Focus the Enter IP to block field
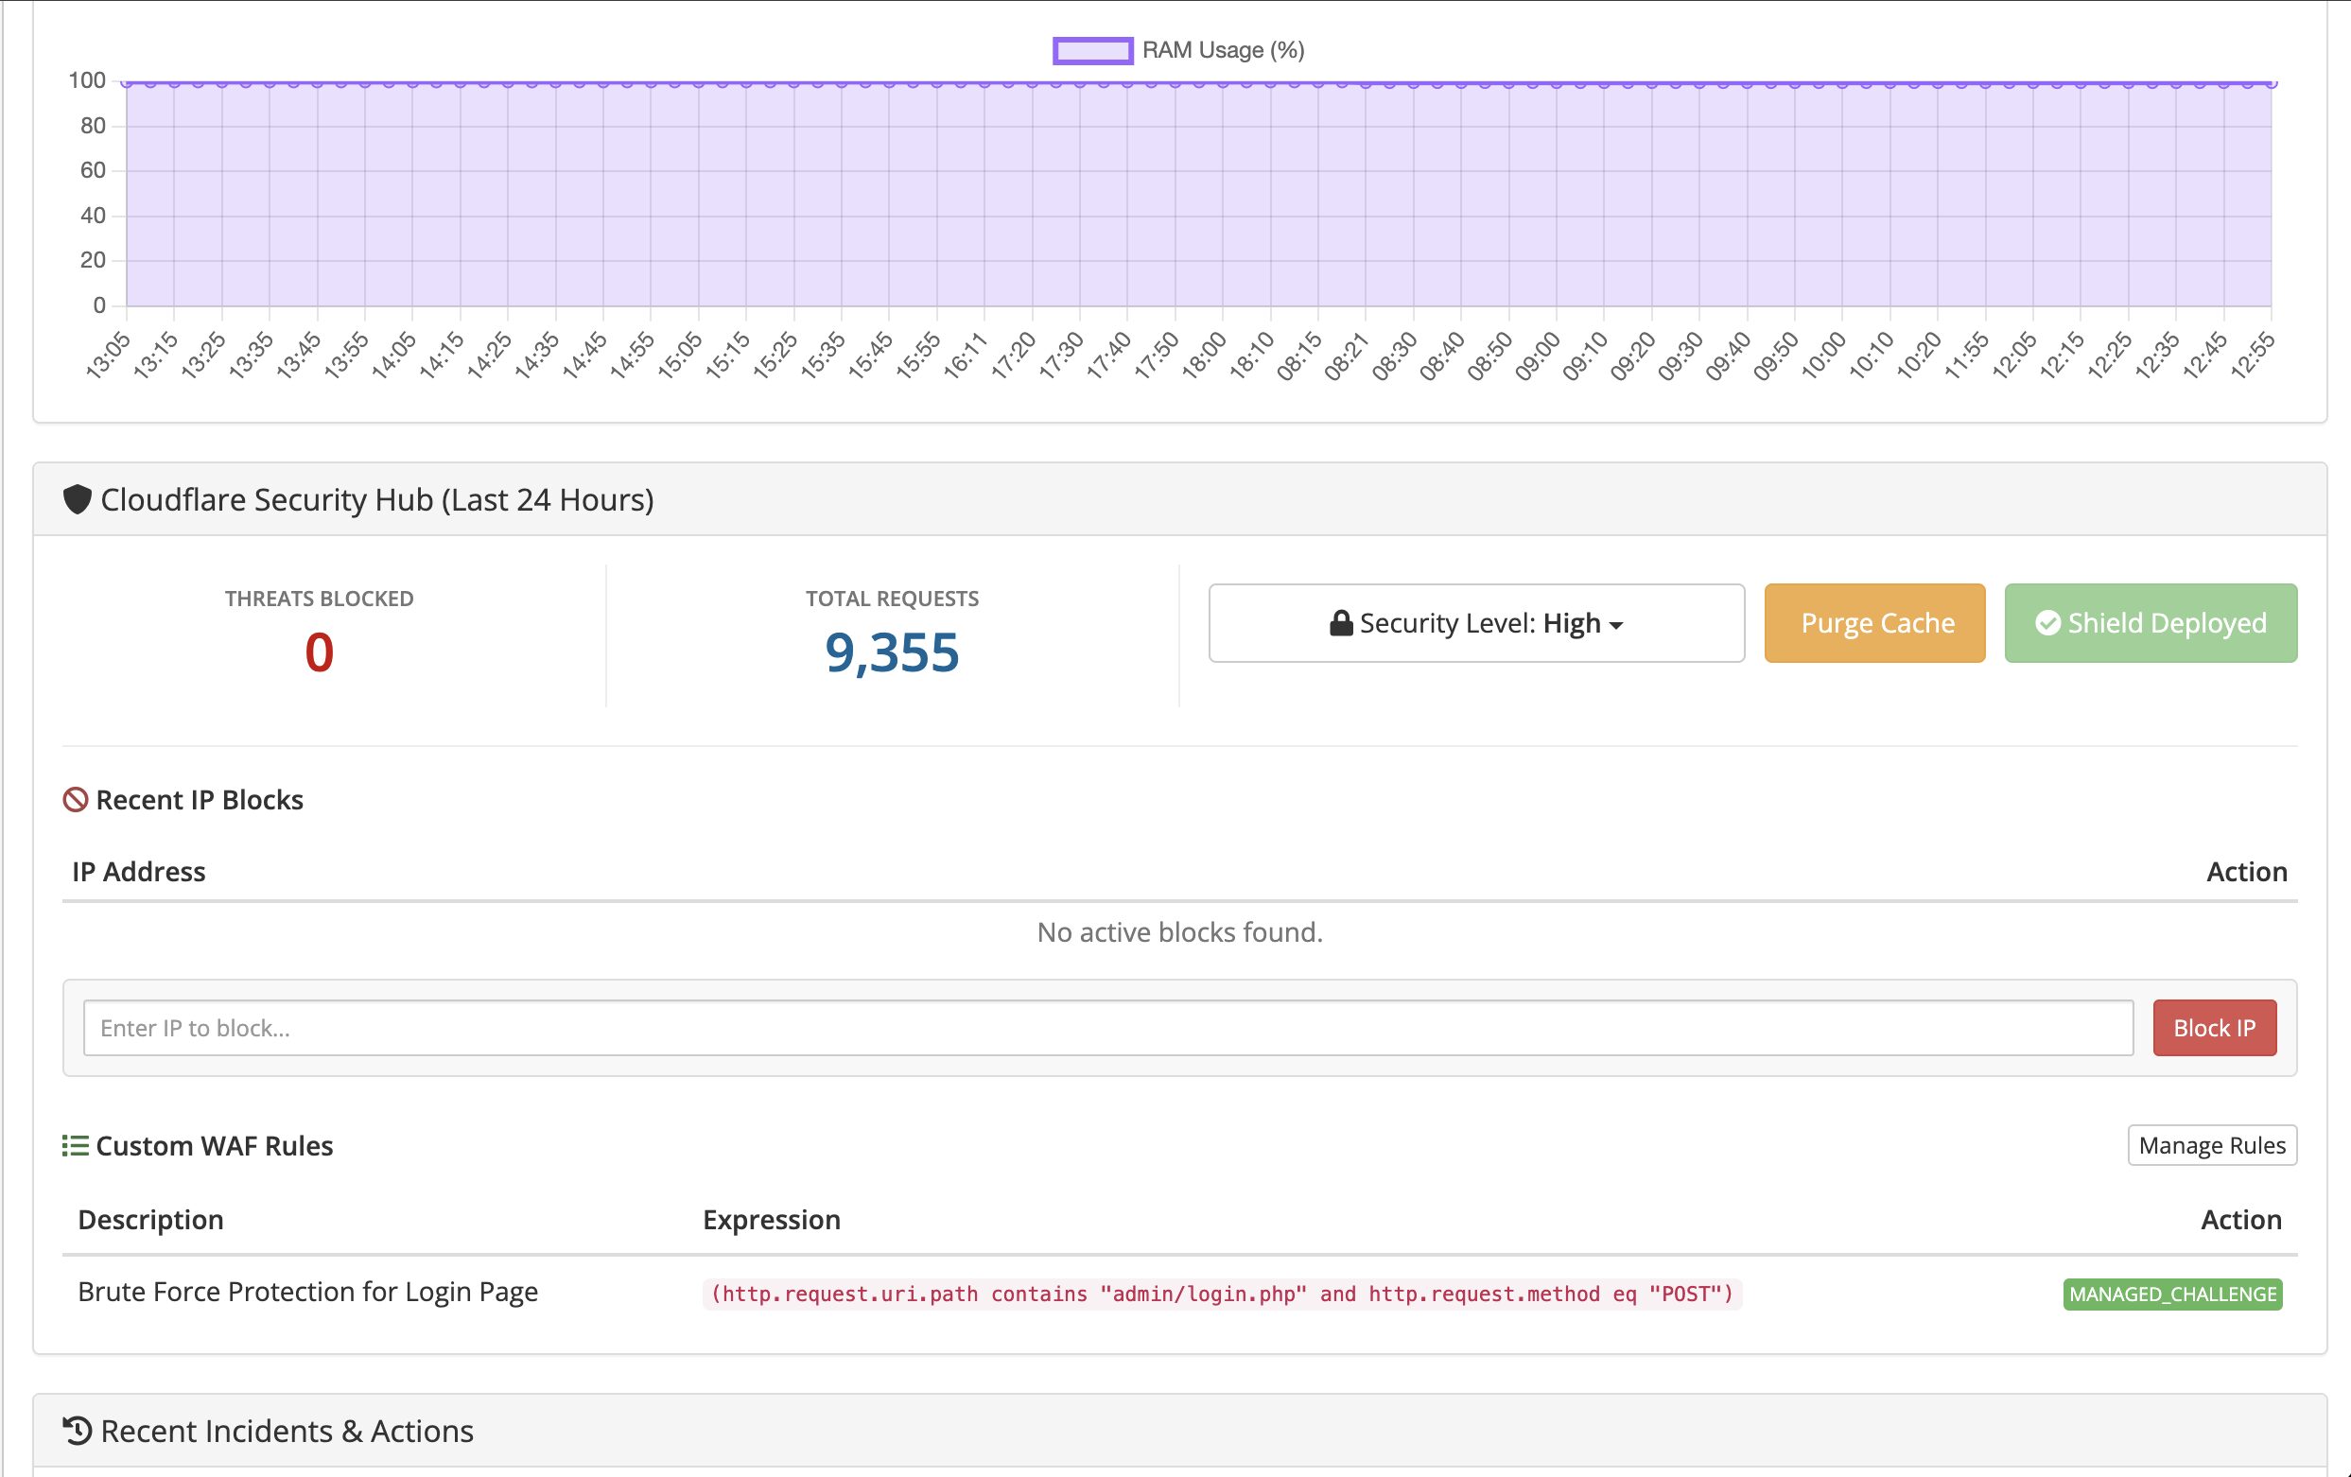The width and height of the screenshot is (2351, 1477). [1108, 1028]
